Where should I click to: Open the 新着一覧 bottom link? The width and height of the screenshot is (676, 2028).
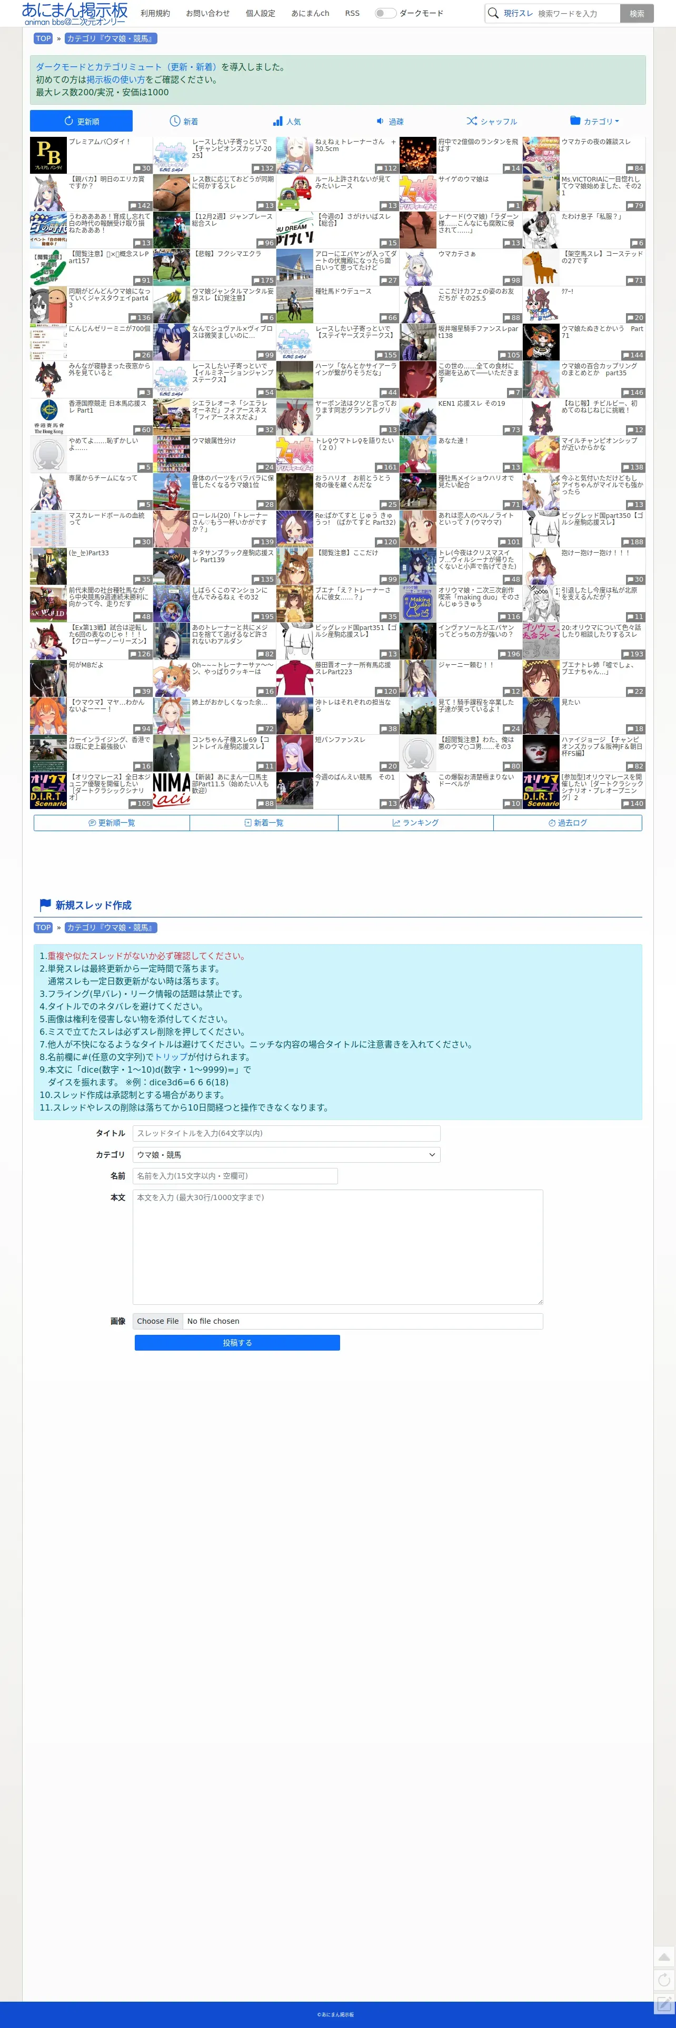[264, 823]
